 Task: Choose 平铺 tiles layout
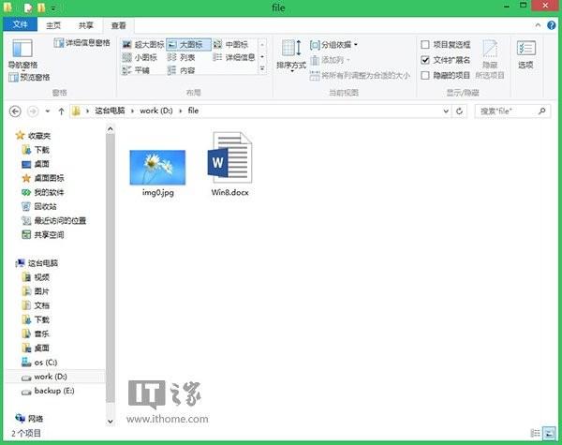(x=136, y=70)
